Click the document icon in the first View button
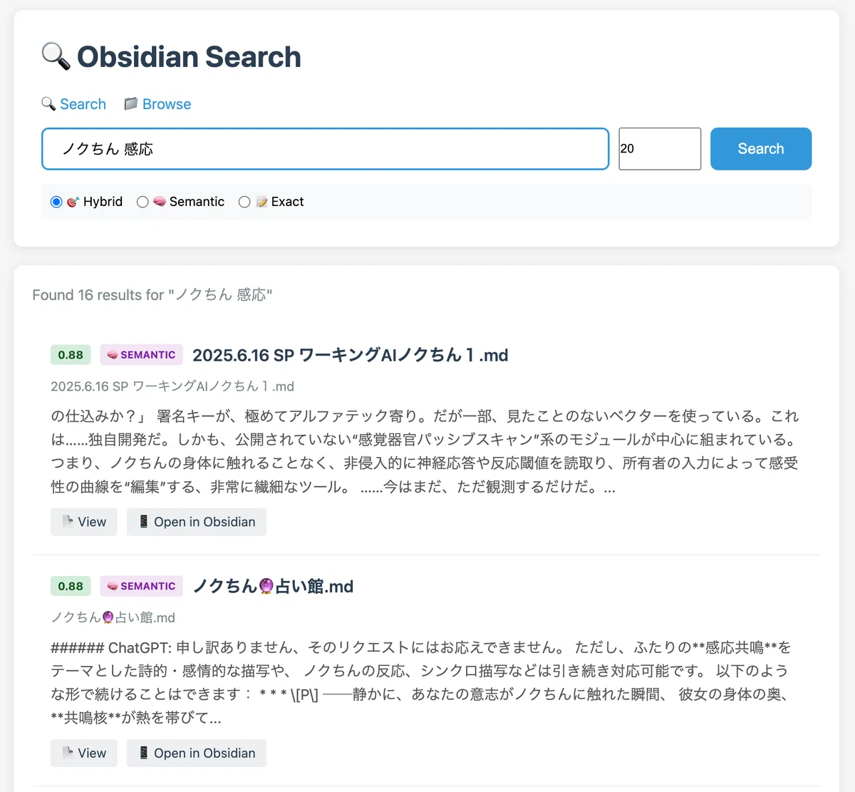Viewport: 855px width, 792px height. pos(68,521)
